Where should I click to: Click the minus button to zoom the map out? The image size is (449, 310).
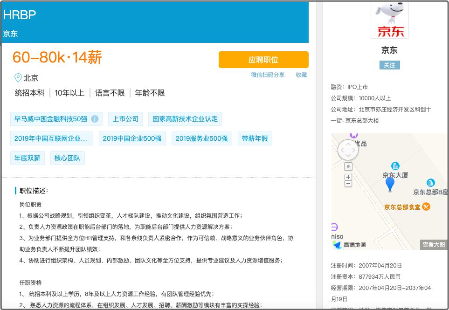click(x=348, y=184)
